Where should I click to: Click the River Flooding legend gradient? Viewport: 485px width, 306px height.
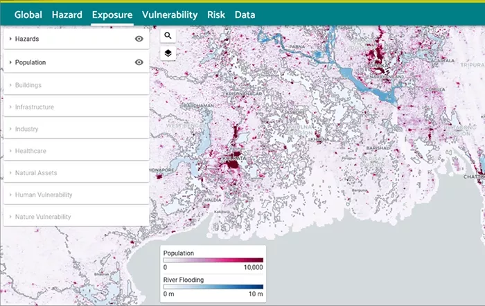(x=213, y=287)
